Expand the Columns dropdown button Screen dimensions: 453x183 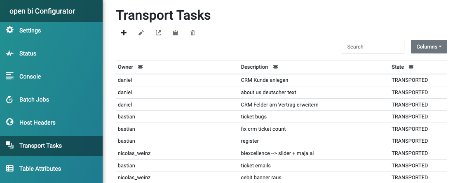click(429, 47)
